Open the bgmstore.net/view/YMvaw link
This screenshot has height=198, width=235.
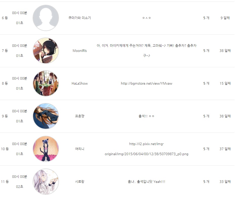pyautogui.click(x=146, y=83)
